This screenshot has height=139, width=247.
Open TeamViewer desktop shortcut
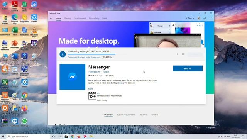tap(15, 122)
